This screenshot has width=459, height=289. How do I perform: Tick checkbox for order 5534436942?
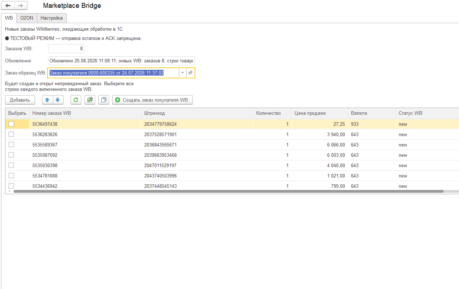[11, 186]
